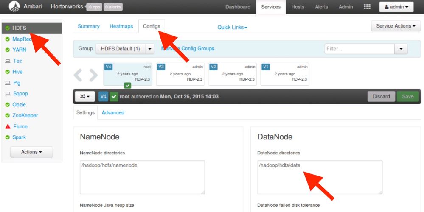This screenshot has height=212, width=424.
Task: Click the Ambari logo icon
Action: pos(14,7)
